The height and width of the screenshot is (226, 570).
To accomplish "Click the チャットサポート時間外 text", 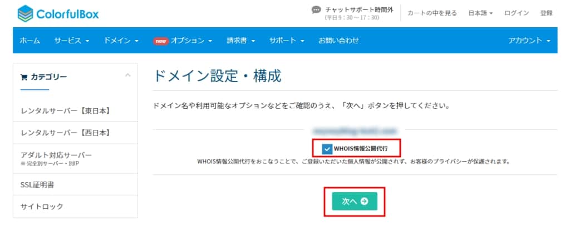I will (x=359, y=10).
